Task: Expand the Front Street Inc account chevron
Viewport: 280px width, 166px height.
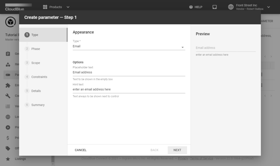Action: [x=269, y=7]
